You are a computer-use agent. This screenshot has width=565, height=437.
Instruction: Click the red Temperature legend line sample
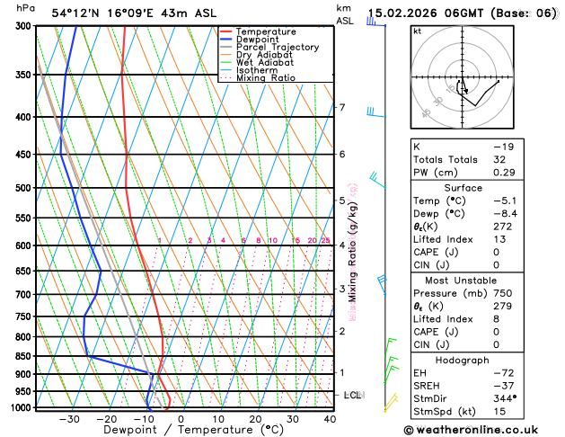225,31
